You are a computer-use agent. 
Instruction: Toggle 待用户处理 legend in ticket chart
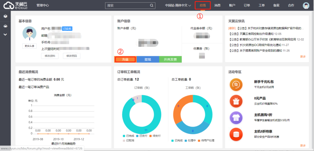[206, 140]
